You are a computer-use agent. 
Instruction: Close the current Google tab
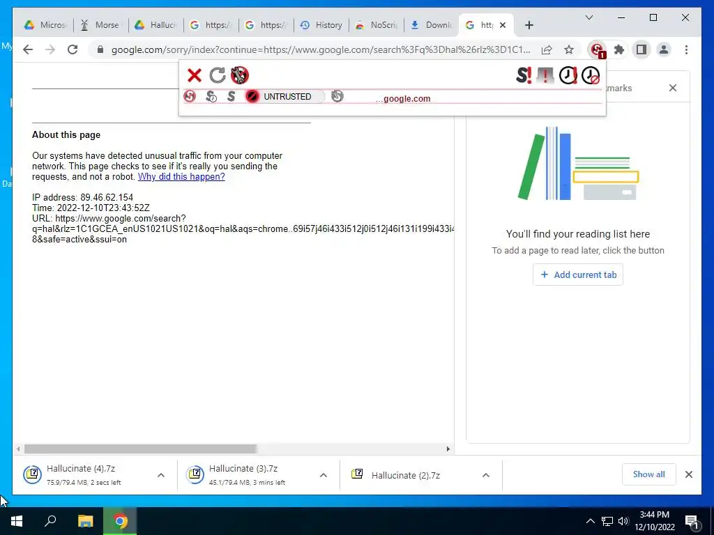503,25
